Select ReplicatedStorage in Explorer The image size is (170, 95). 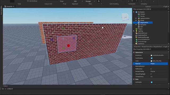coord(143,37)
